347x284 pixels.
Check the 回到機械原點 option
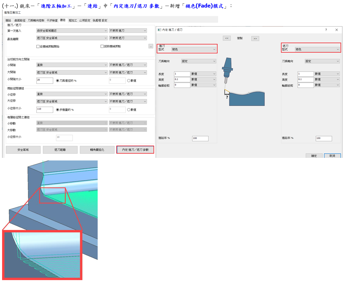[102, 46]
